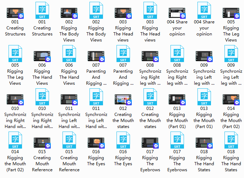Image resolution: width=244 pixels, height=178 pixels.
Task: Open the 001 Creating Structures SRT subtitle file
Action: click(x=42, y=10)
